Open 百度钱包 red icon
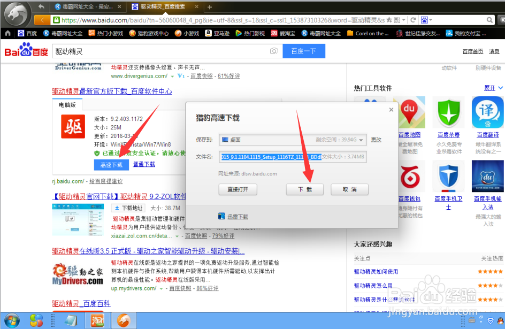 410,177
